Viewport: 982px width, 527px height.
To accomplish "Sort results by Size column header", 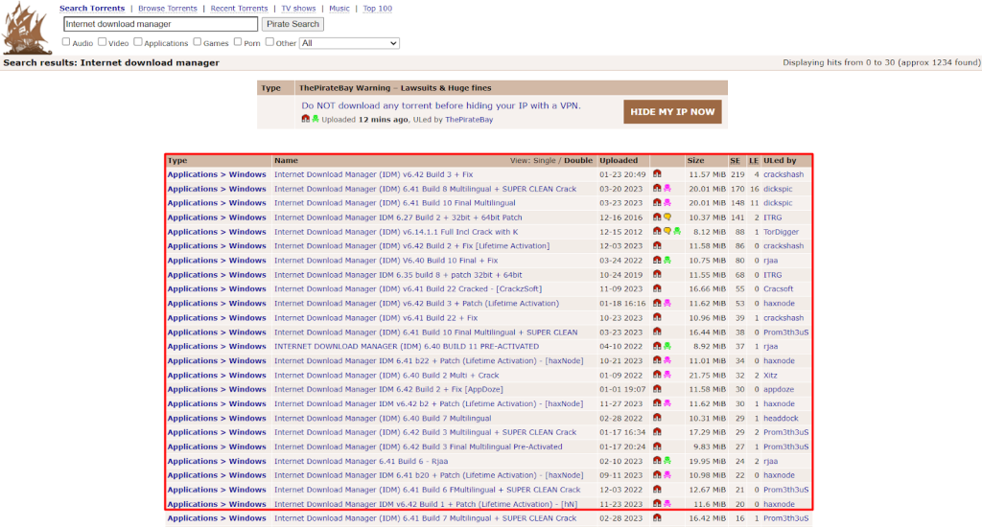I will point(696,161).
